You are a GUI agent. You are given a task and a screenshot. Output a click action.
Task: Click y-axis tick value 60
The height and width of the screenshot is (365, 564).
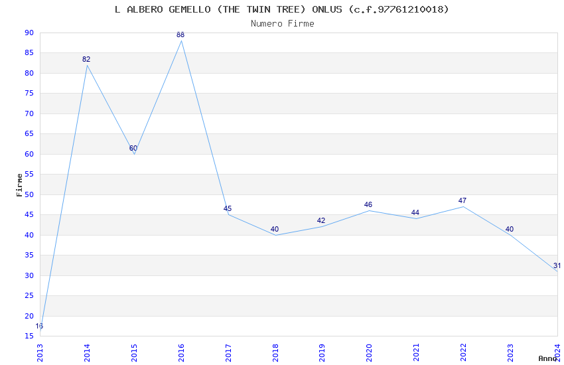29,154
